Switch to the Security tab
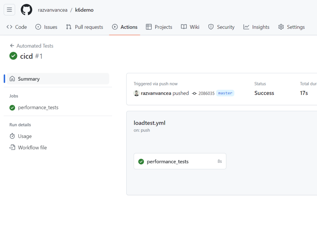This screenshot has height=232, width=317. 221,27
